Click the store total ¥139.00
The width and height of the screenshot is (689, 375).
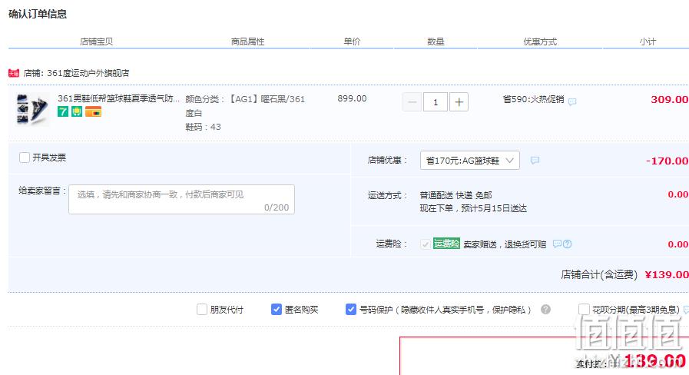[667, 275]
